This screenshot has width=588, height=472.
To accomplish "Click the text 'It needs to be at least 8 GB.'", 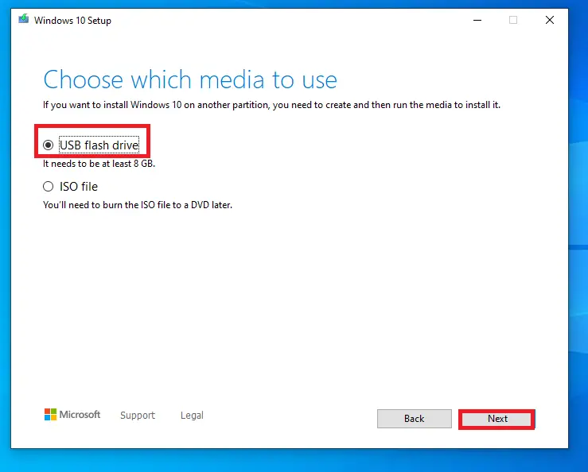I will tap(99, 164).
